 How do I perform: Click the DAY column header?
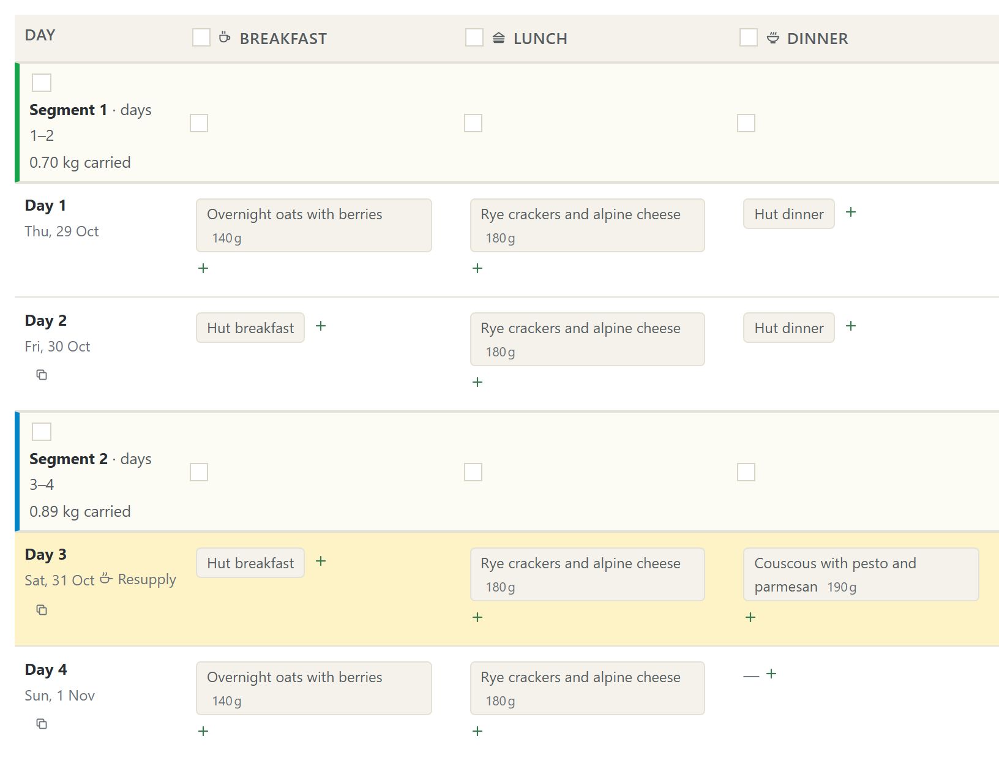[40, 35]
